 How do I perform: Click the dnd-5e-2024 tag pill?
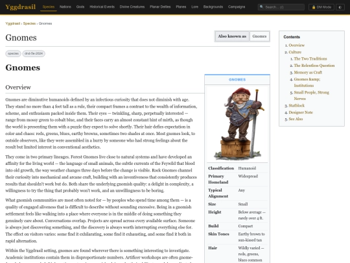[x=34, y=53]
